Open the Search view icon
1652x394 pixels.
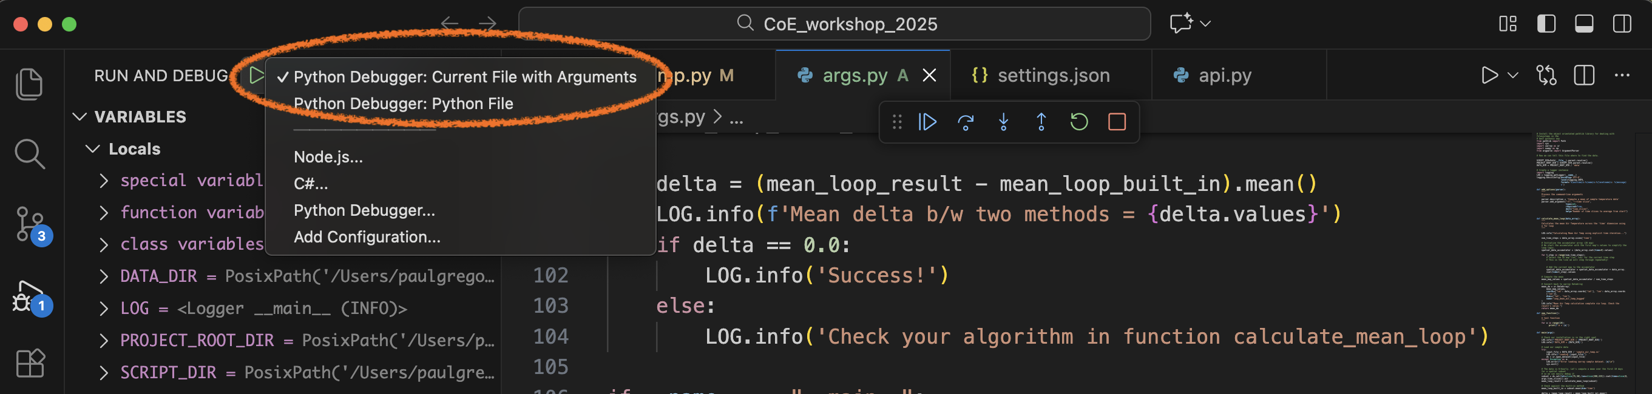click(30, 155)
